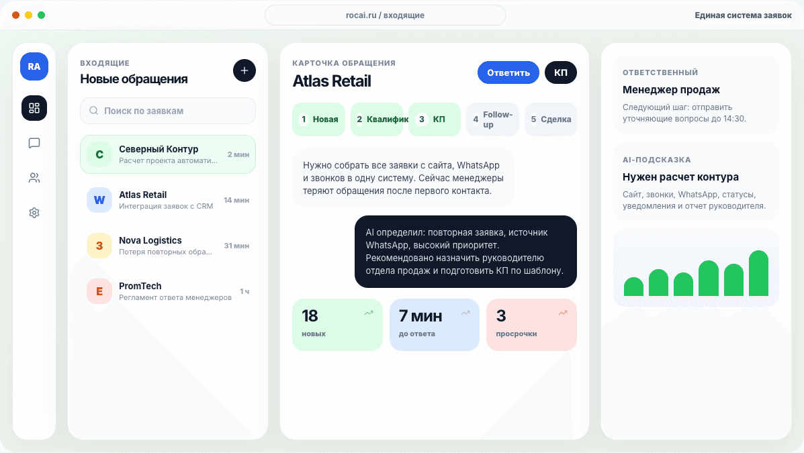The height and width of the screenshot is (453, 804).
Task: Click the RA avatar icon
Action: tap(34, 66)
